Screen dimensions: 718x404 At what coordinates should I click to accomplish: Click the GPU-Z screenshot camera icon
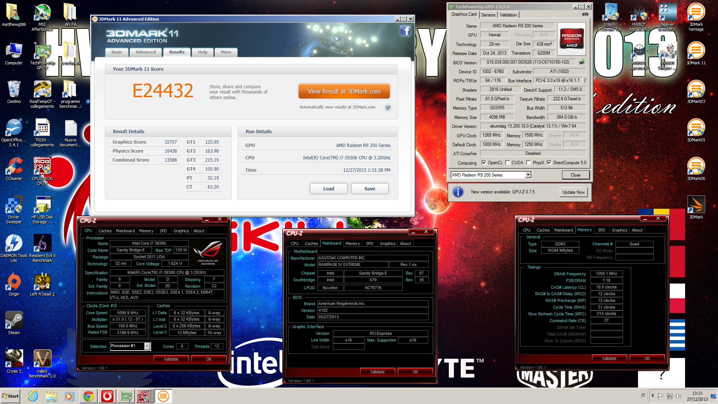coord(585,14)
